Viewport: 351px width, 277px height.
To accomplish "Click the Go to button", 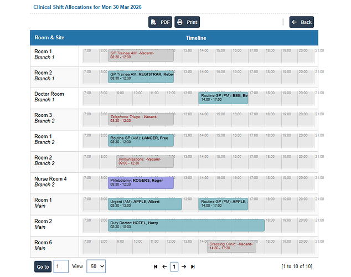I will (43, 266).
